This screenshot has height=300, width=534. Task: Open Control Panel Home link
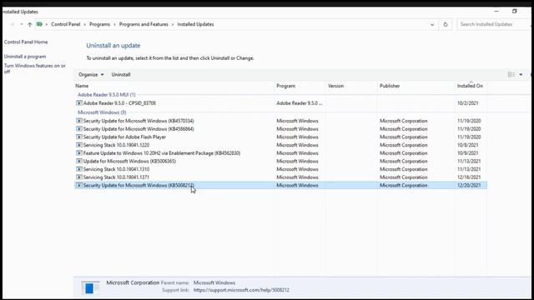26,42
